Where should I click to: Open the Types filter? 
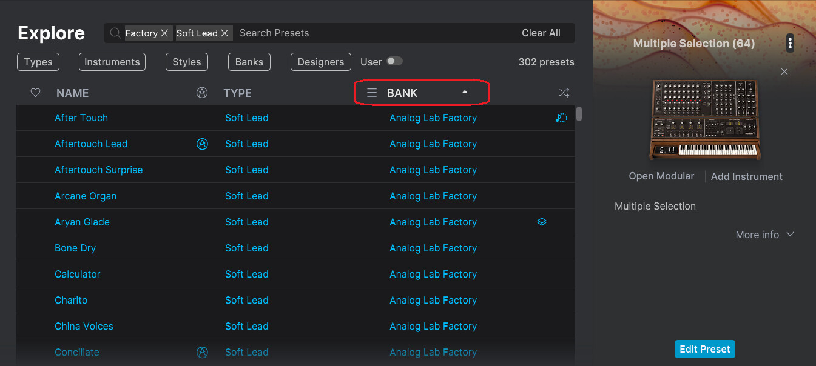pyautogui.click(x=38, y=62)
